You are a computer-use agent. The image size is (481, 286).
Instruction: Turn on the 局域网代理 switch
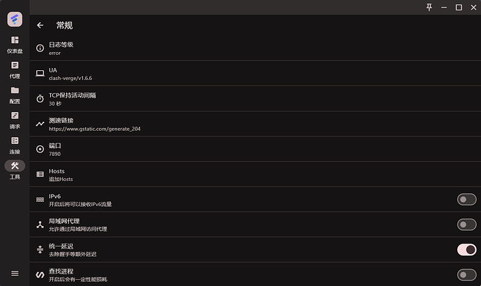click(466, 224)
